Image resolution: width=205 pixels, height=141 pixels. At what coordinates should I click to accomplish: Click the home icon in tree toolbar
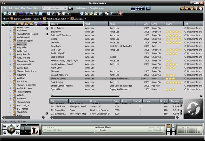pyautogui.click(x=17, y=24)
